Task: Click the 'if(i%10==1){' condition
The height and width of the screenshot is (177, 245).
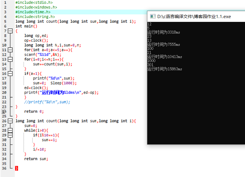Action: tap(46, 135)
